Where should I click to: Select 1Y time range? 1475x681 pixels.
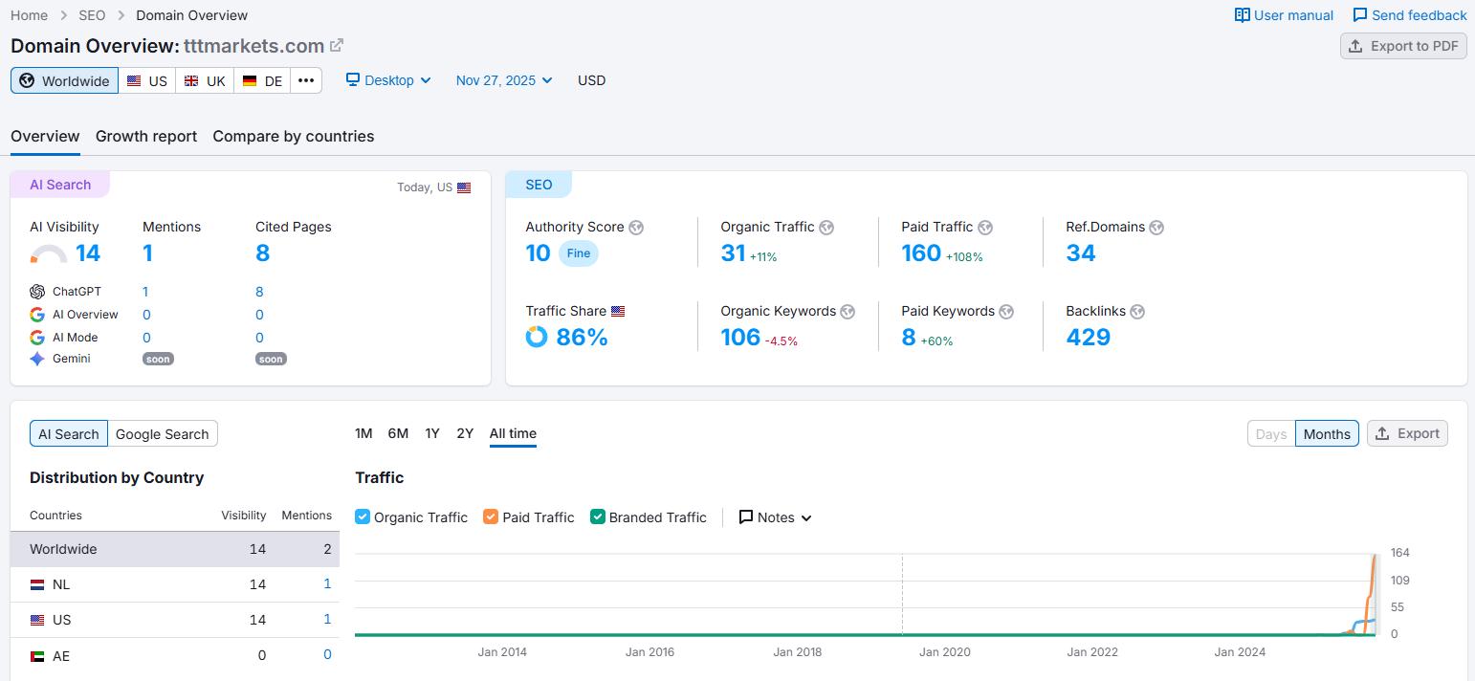click(432, 433)
